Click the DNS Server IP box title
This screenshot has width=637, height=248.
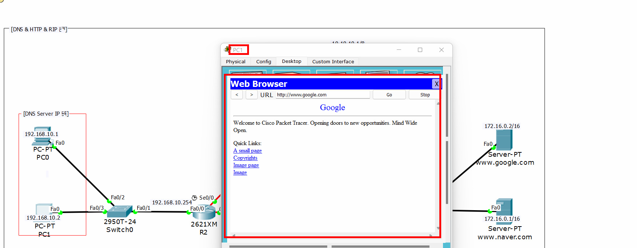pos(46,114)
